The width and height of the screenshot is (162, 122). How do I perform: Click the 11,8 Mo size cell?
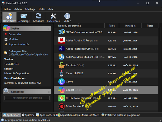point(112,98)
